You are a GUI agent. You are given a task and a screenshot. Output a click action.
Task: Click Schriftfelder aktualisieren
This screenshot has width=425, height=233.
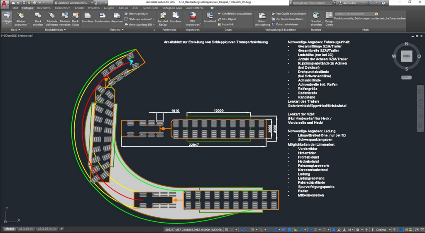pos(235,14)
